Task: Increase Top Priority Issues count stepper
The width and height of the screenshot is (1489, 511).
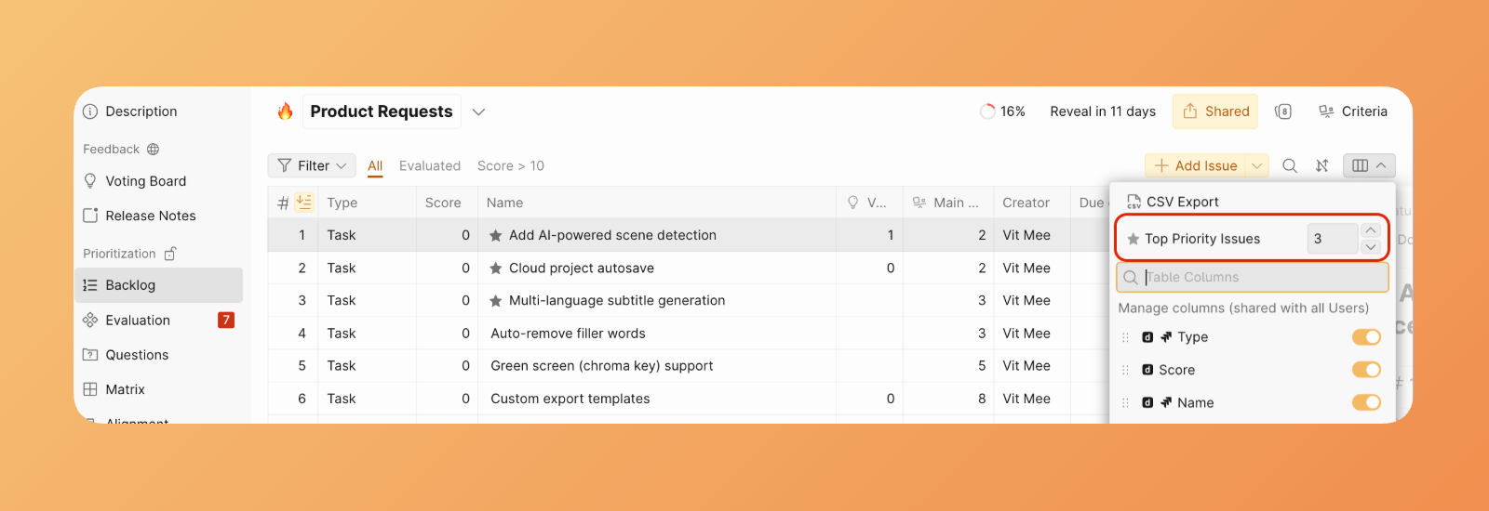Action: point(1371,230)
